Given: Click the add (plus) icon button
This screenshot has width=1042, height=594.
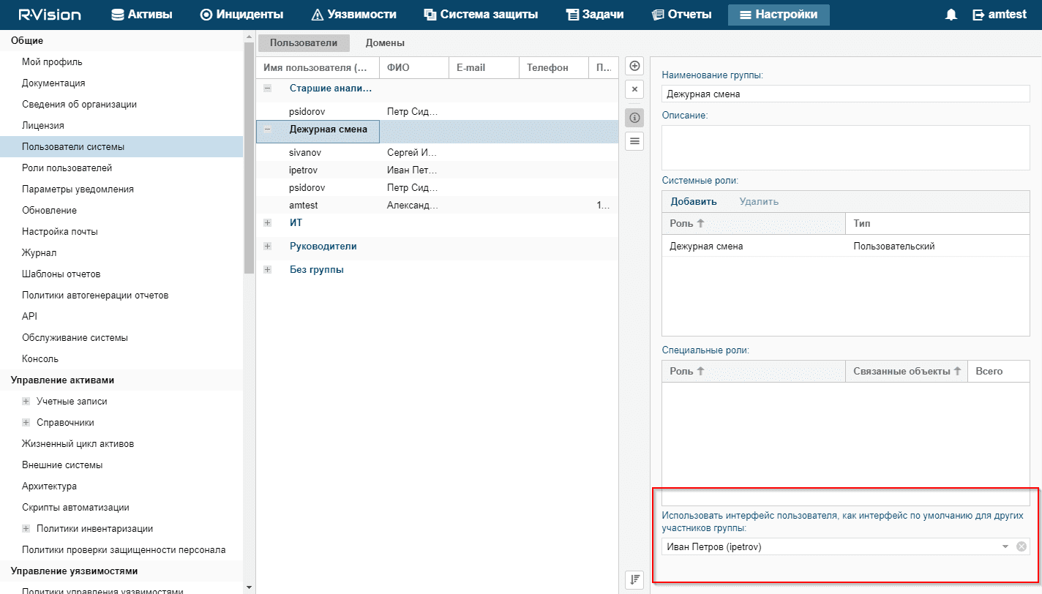Looking at the screenshot, I should click(x=635, y=66).
